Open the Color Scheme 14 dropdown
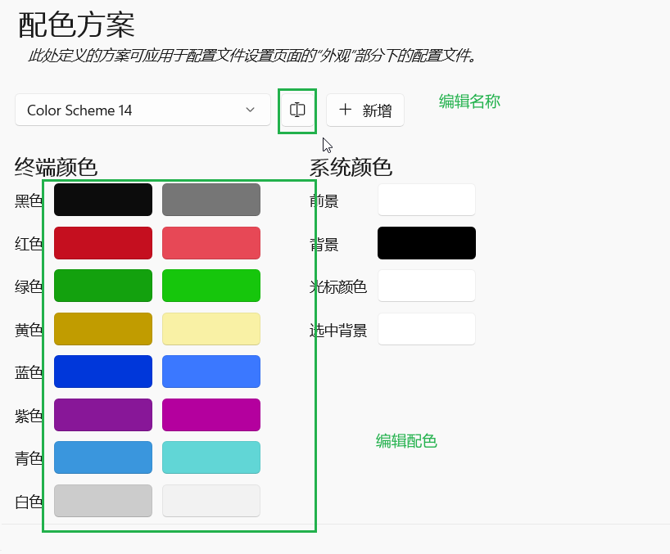 [x=143, y=110]
